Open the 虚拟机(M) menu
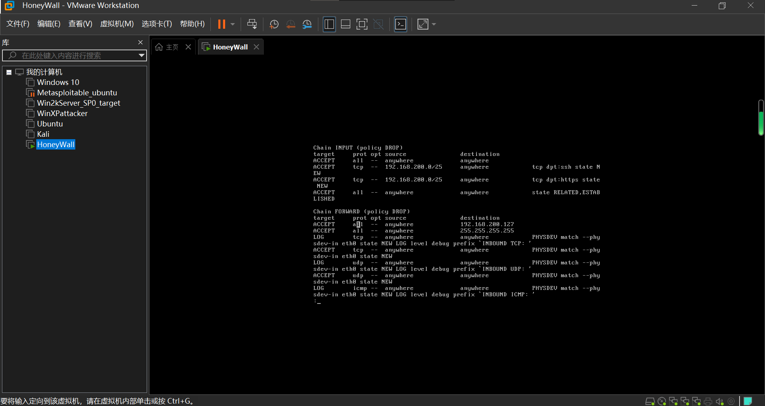This screenshot has height=406, width=765. 117,24
